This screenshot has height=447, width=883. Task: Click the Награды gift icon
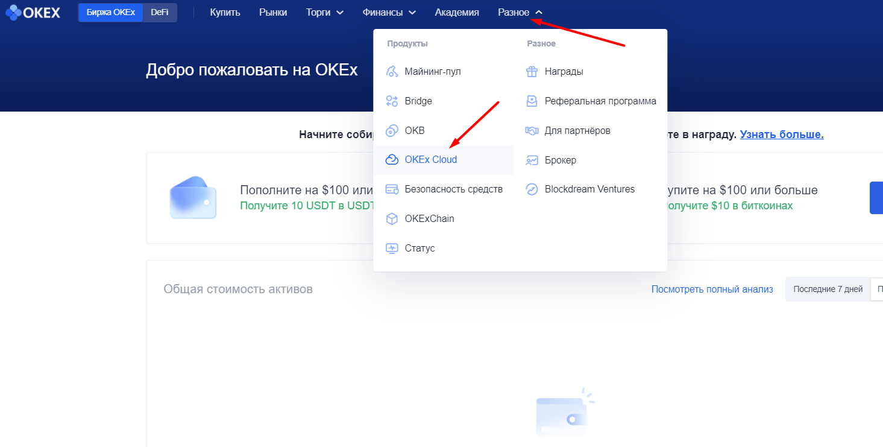pos(532,72)
